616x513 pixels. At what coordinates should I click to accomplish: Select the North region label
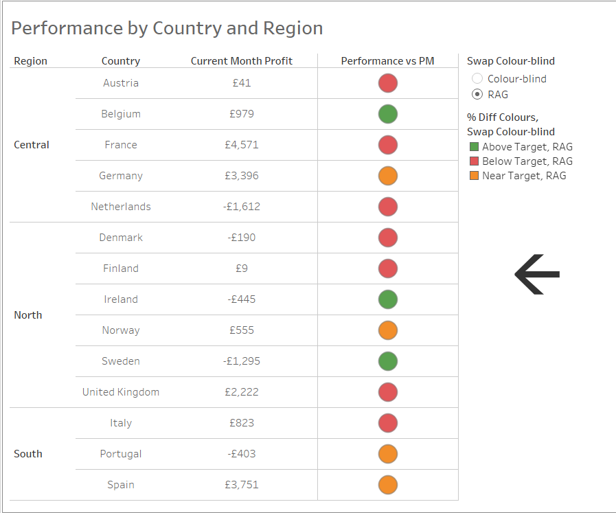(28, 315)
